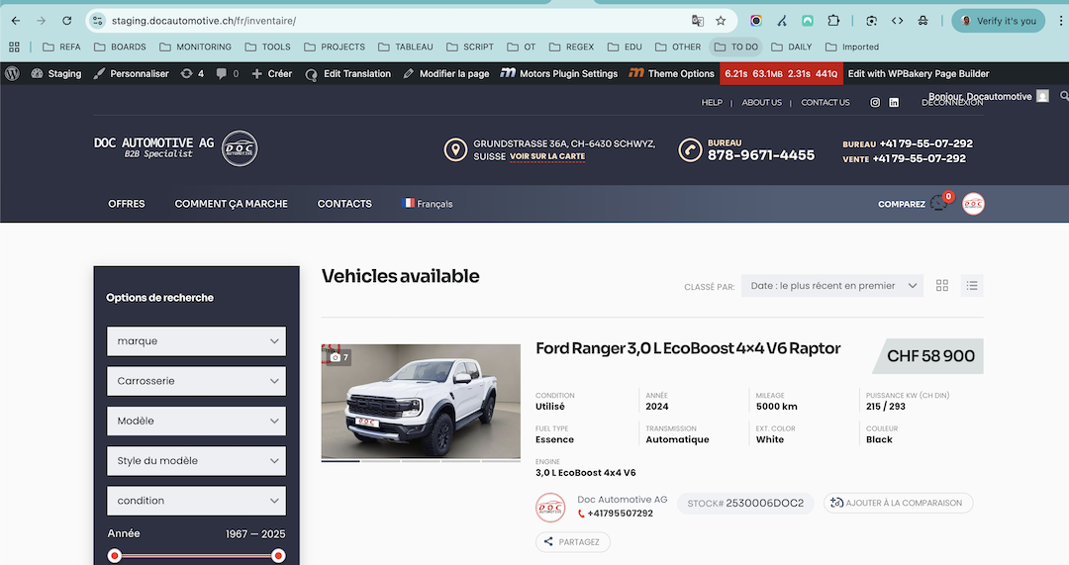Click the Verify it's you profile button

tap(998, 21)
